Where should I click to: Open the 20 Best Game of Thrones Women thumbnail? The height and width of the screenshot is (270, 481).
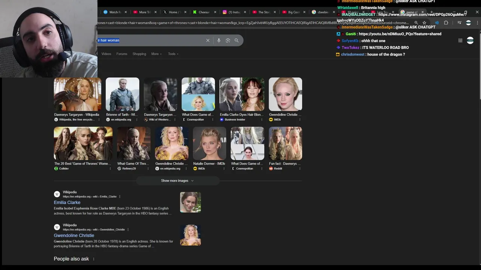[83, 143]
